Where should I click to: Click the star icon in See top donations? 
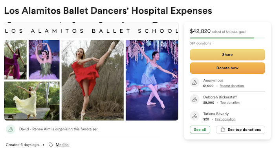[x=223, y=130]
